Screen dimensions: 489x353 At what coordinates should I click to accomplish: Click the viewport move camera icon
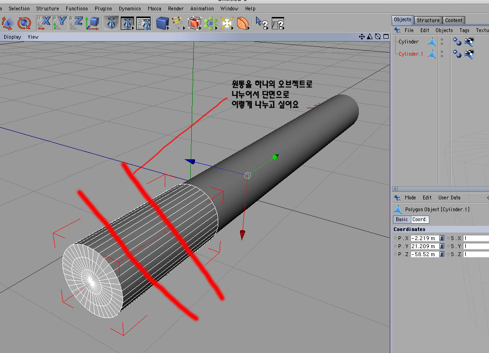[362, 37]
